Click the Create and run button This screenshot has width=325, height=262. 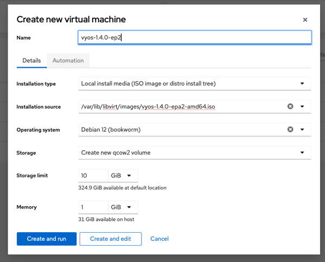tap(47, 239)
